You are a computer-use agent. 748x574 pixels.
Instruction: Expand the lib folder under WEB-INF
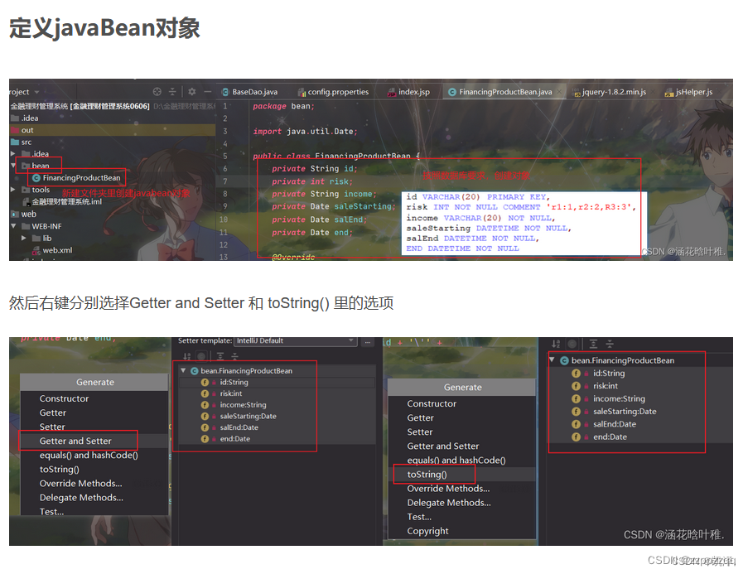(23, 239)
